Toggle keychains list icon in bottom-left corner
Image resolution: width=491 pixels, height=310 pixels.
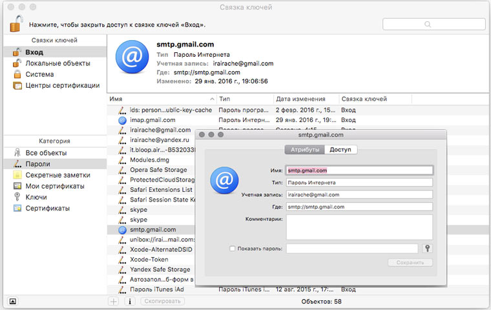pyautogui.click(x=14, y=301)
